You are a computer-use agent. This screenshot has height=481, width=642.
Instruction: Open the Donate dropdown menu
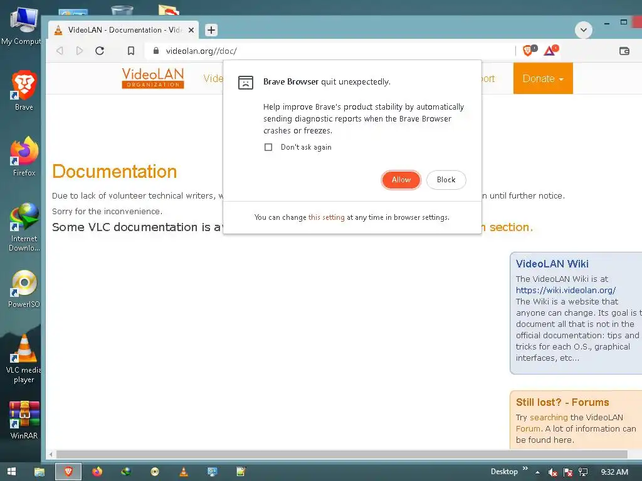543,78
